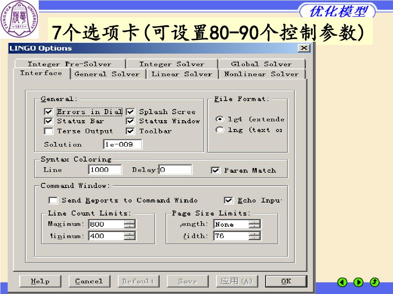393x294 pixels.
Task: Close the LINGO Options dialog
Action: pyautogui.click(x=304, y=48)
